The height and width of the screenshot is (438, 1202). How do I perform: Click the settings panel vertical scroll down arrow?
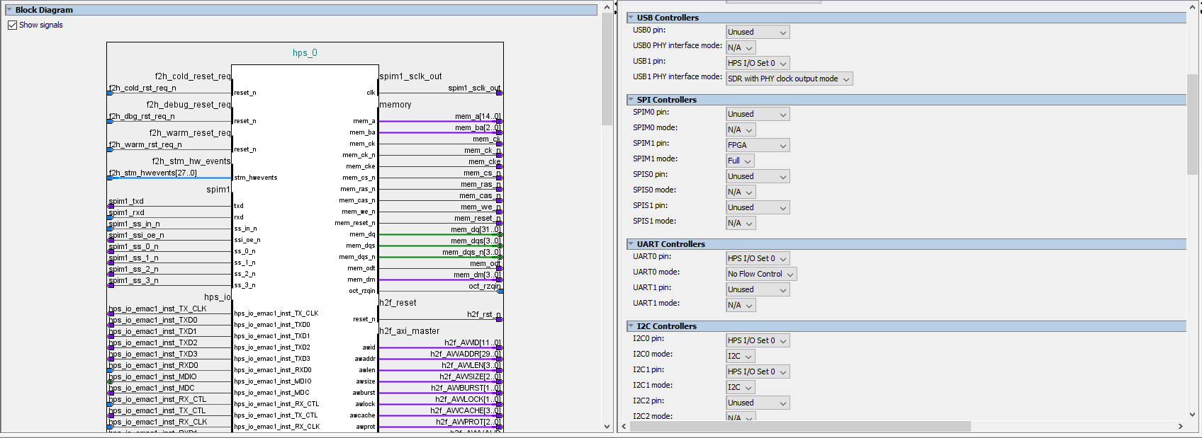pos(1192,415)
